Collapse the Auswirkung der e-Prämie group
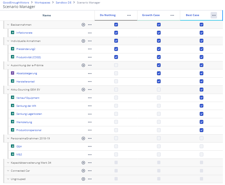 [x=8, y=65]
